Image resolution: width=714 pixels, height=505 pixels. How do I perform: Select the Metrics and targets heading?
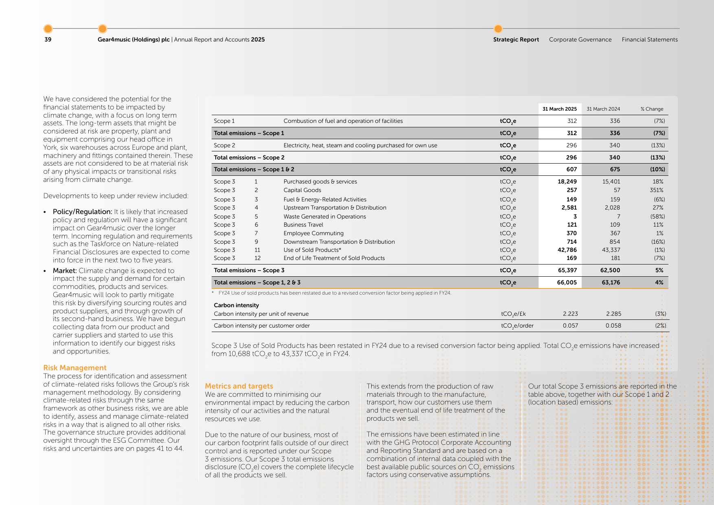tap(239, 386)
